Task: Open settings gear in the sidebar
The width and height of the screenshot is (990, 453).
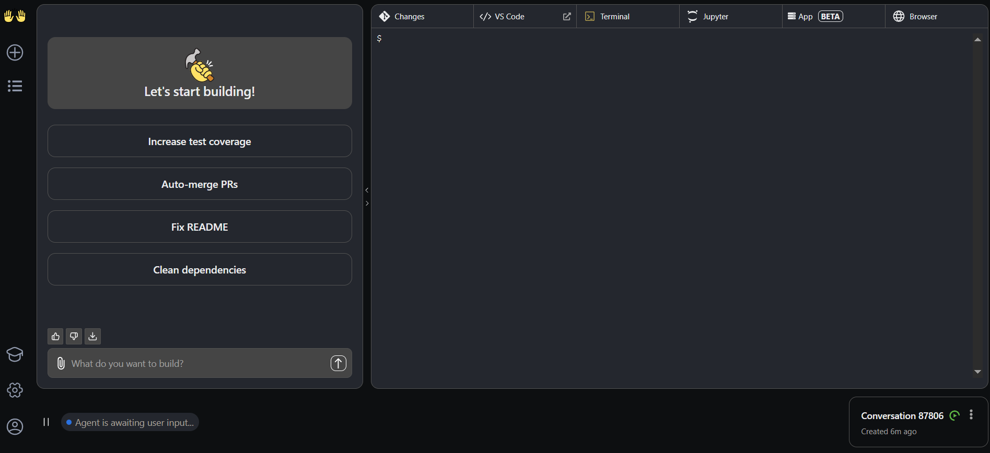Action: pyautogui.click(x=15, y=390)
